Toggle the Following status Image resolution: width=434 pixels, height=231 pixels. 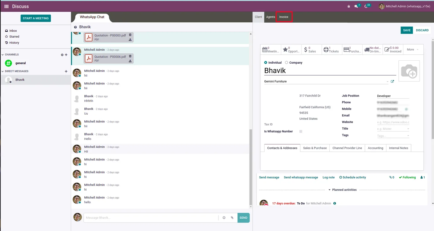[x=407, y=177]
